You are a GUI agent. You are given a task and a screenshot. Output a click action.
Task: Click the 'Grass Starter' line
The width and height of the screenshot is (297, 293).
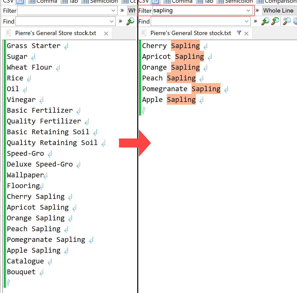(34, 46)
